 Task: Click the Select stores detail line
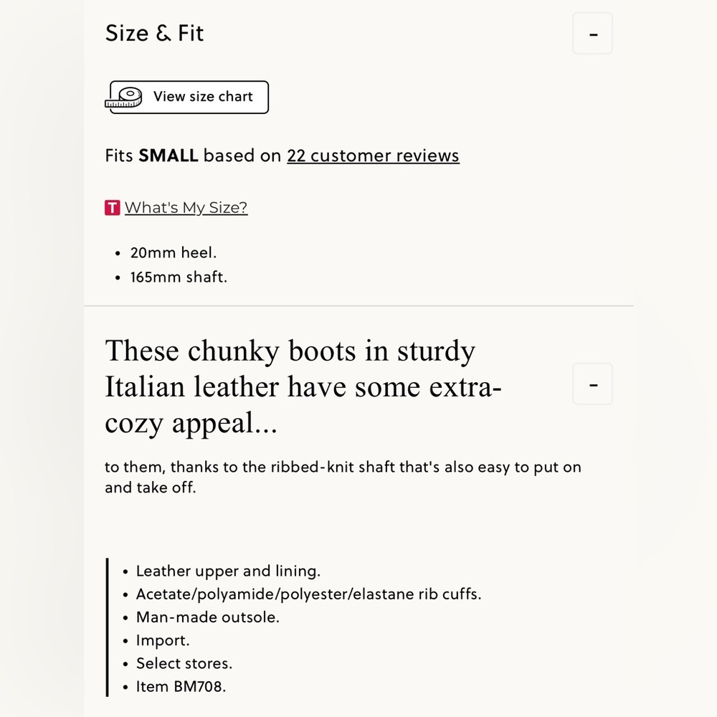(184, 663)
